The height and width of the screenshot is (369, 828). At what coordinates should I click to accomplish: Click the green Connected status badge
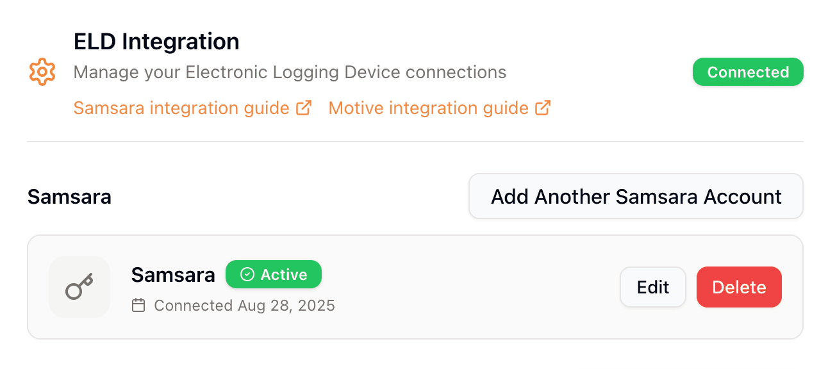point(747,72)
